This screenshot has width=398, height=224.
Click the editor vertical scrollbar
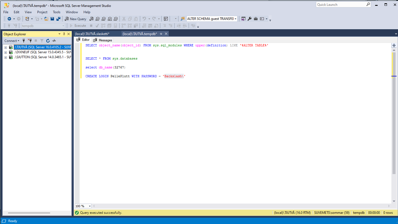pos(394,113)
